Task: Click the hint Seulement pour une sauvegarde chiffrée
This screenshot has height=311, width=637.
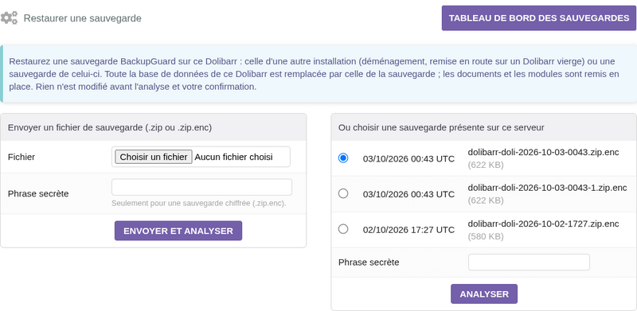Action: click(x=199, y=203)
